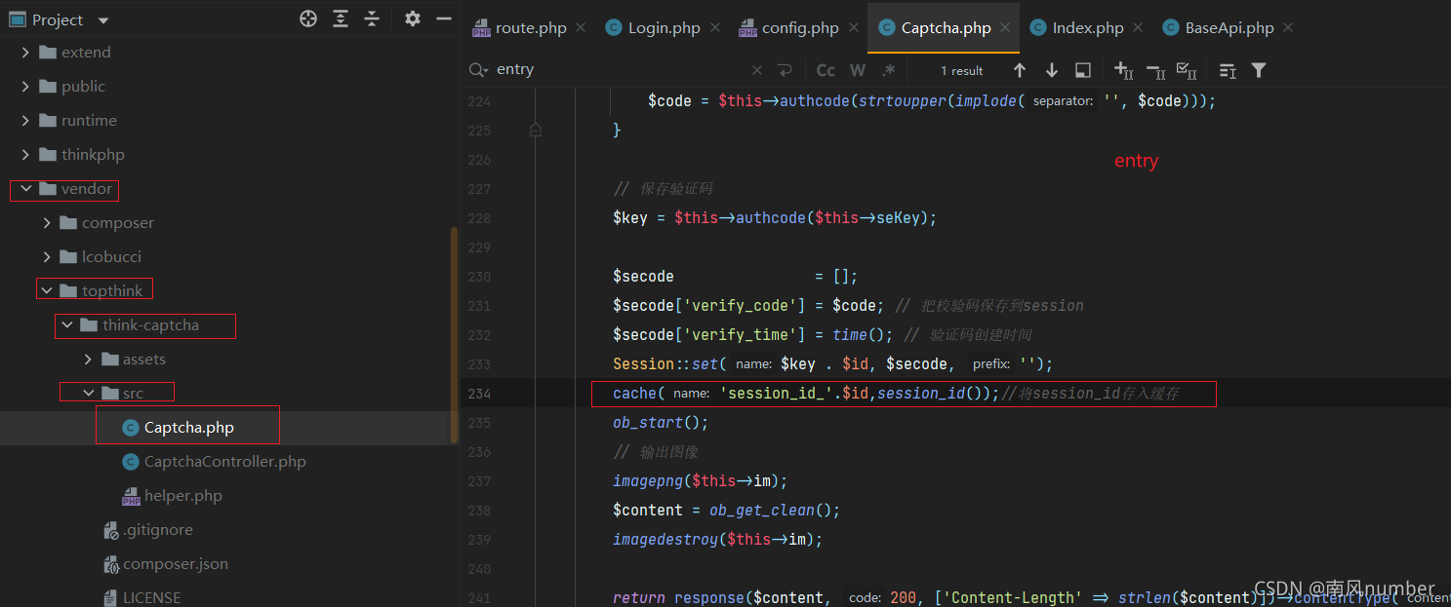The height and width of the screenshot is (607, 1451).
Task: Go to next search occurrence arrow
Action: click(x=1052, y=70)
